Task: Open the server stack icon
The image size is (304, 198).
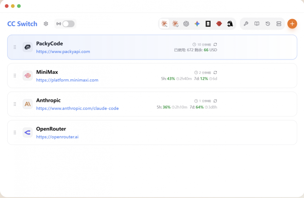Action: [x=279, y=24]
